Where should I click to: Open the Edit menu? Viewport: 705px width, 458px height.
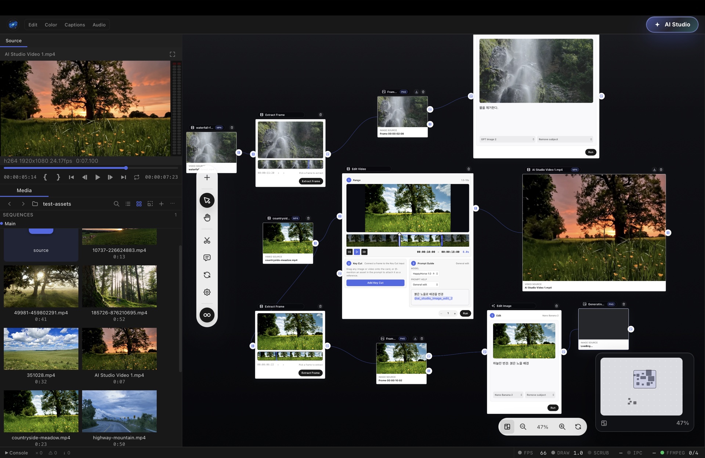coord(33,25)
